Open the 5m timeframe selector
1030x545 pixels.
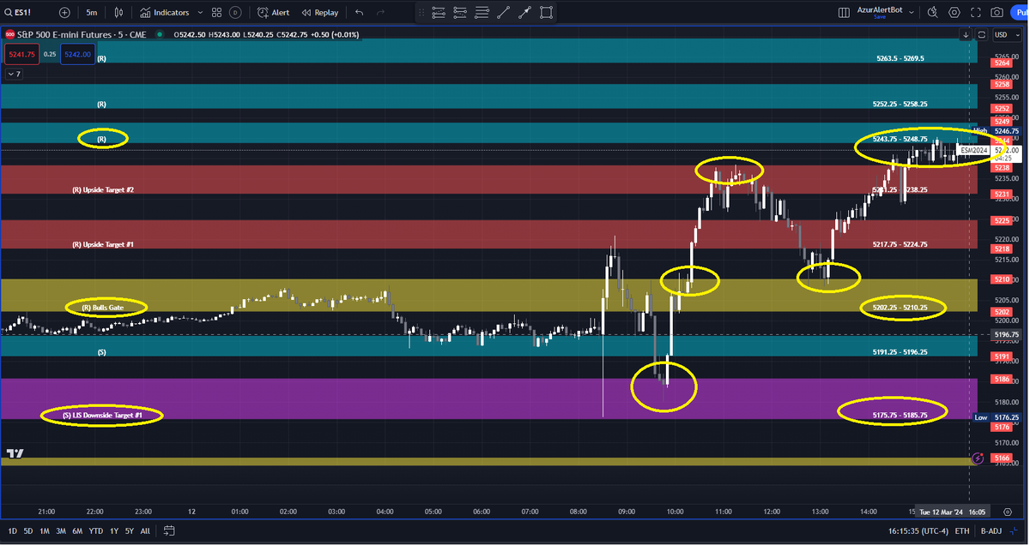pos(92,13)
